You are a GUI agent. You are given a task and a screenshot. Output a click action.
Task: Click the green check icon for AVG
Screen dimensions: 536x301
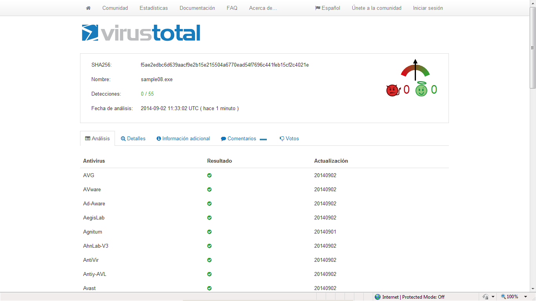210,175
